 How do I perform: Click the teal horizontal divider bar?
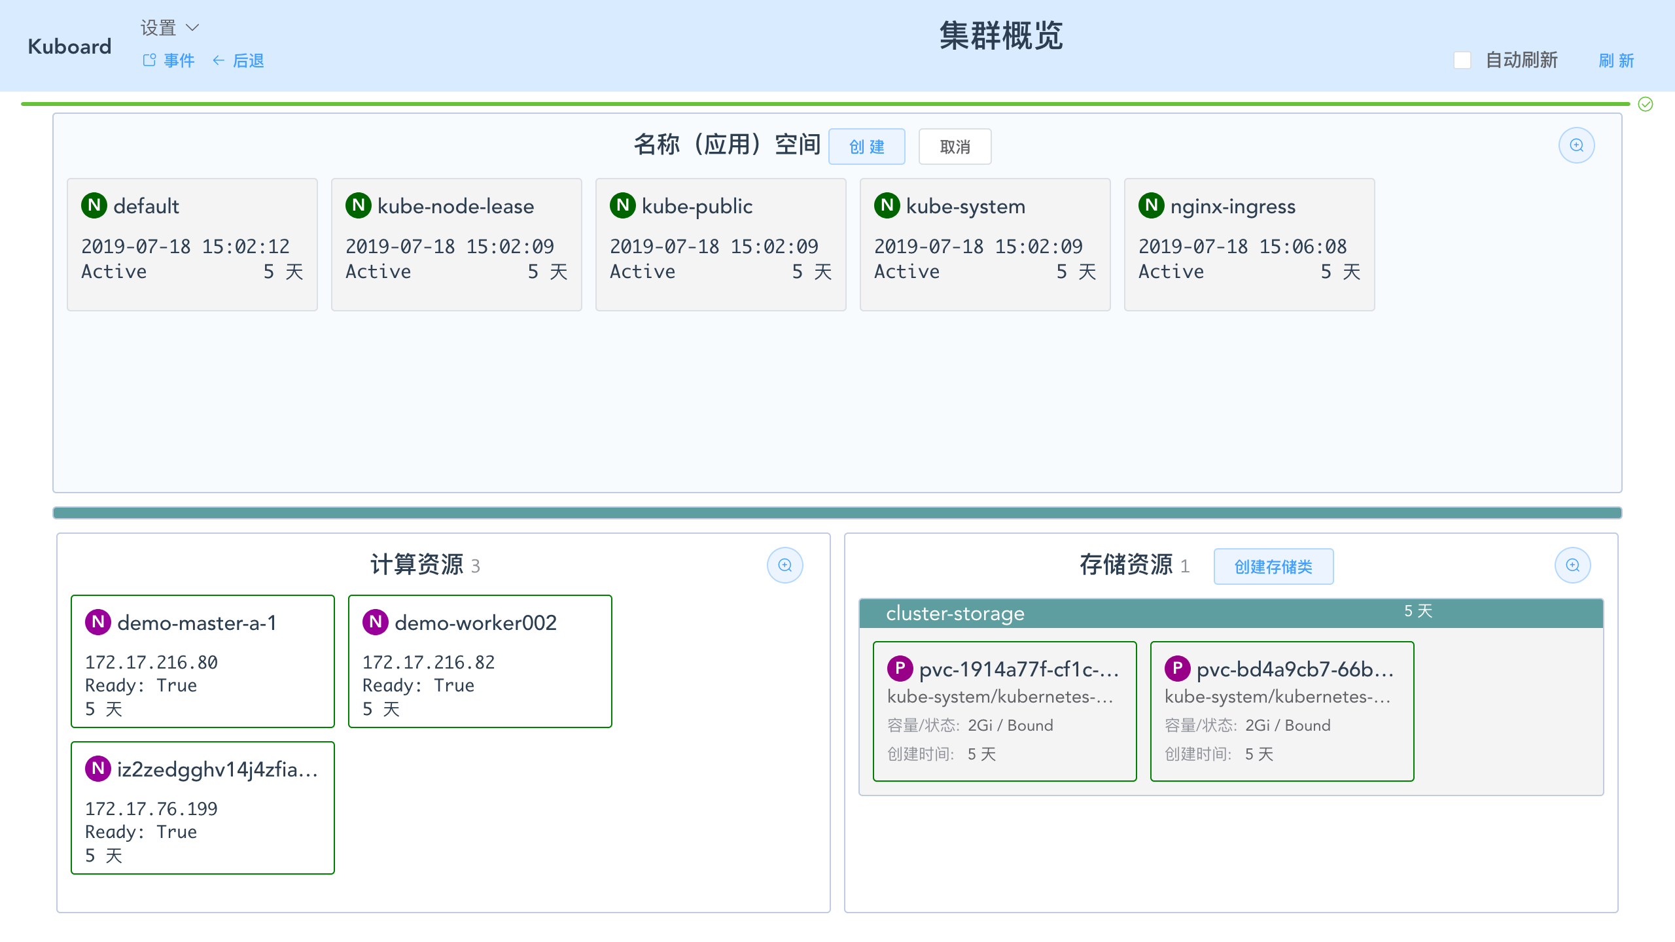[837, 513]
